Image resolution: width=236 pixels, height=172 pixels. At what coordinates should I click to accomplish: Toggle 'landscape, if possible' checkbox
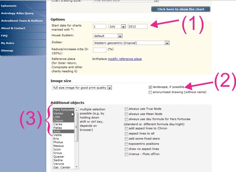150,87
